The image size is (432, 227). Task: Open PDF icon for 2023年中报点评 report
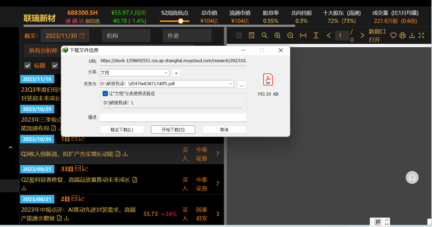pyautogui.click(x=59, y=218)
